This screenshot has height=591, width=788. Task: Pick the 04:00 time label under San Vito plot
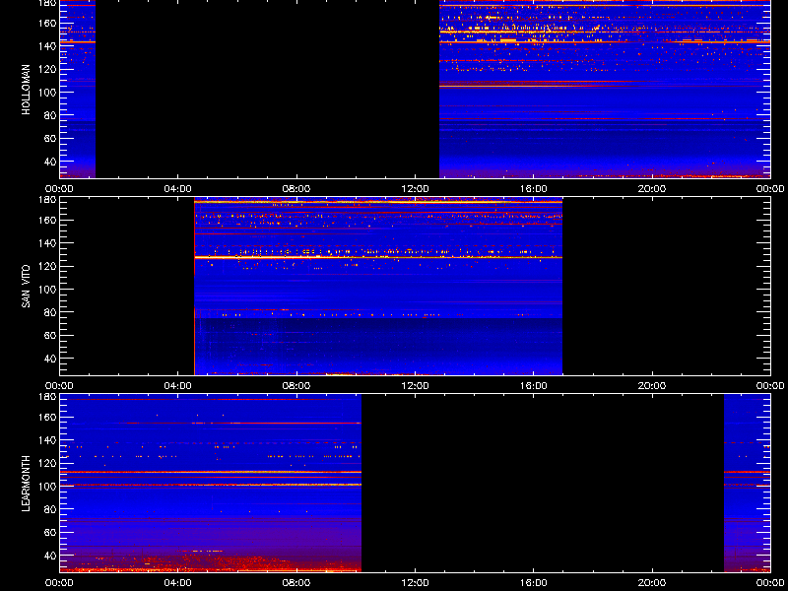point(178,386)
